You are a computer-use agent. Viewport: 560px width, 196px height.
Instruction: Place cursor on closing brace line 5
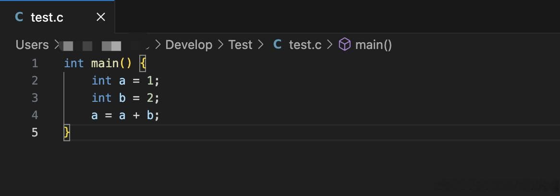pos(67,133)
